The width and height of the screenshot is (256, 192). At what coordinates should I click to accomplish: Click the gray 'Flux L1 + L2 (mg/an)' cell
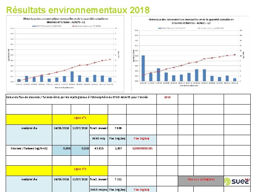pos(201,181)
